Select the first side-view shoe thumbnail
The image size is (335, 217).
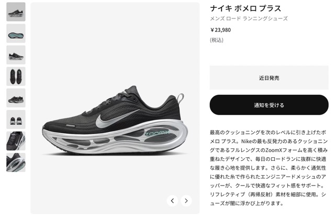[x=16, y=12]
